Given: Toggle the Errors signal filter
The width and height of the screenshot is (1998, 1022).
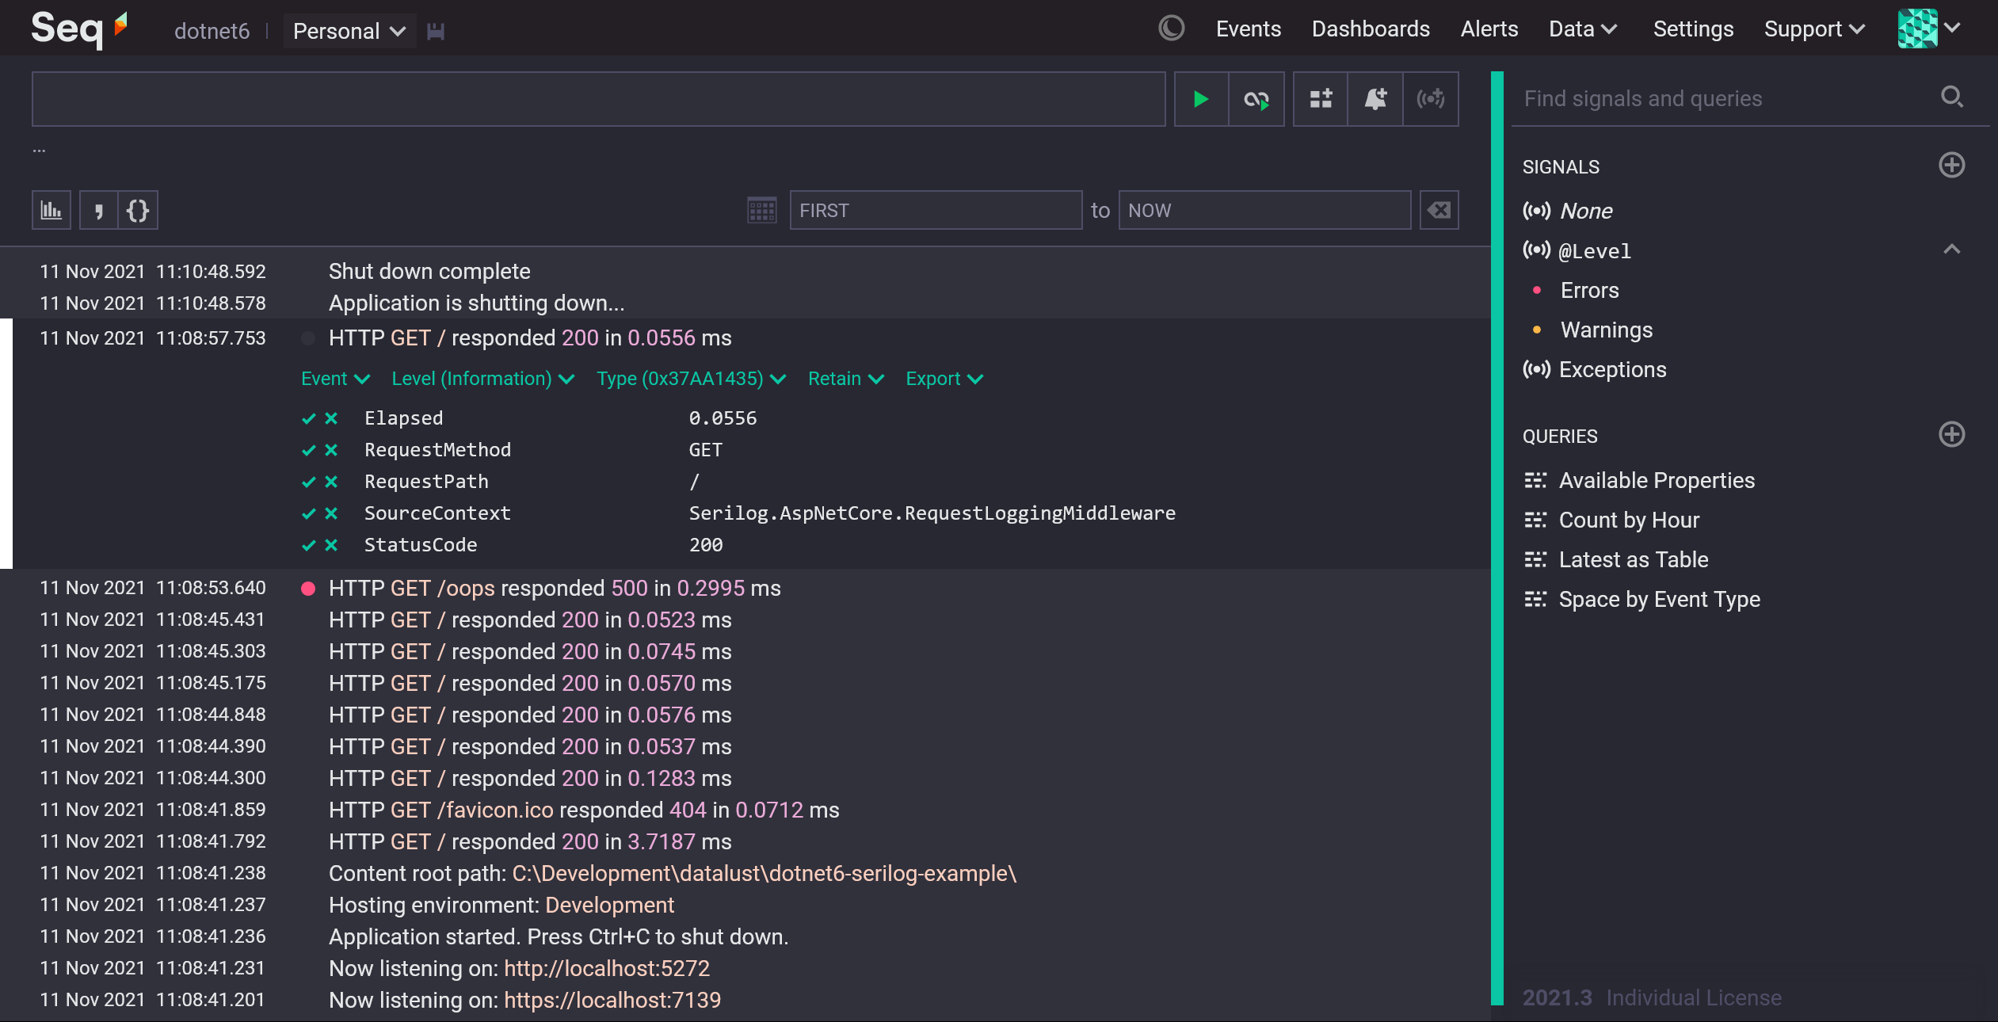Looking at the screenshot, I should [1588, 289].
